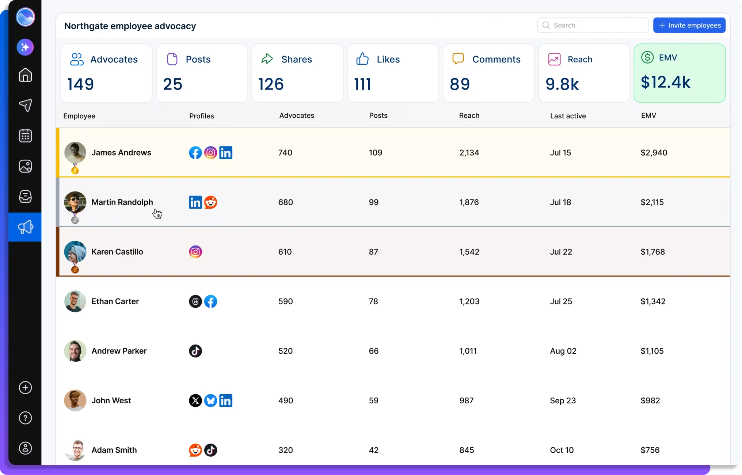Click Ethan Carter's Facebook profile icon
The height and width of the screenshot is (475, 742).
point(210,301)
